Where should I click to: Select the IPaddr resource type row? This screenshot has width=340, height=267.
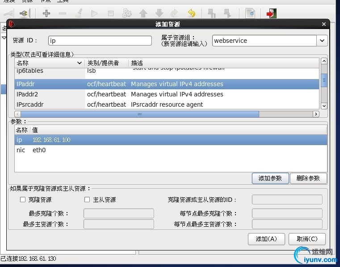click(167, 84)
